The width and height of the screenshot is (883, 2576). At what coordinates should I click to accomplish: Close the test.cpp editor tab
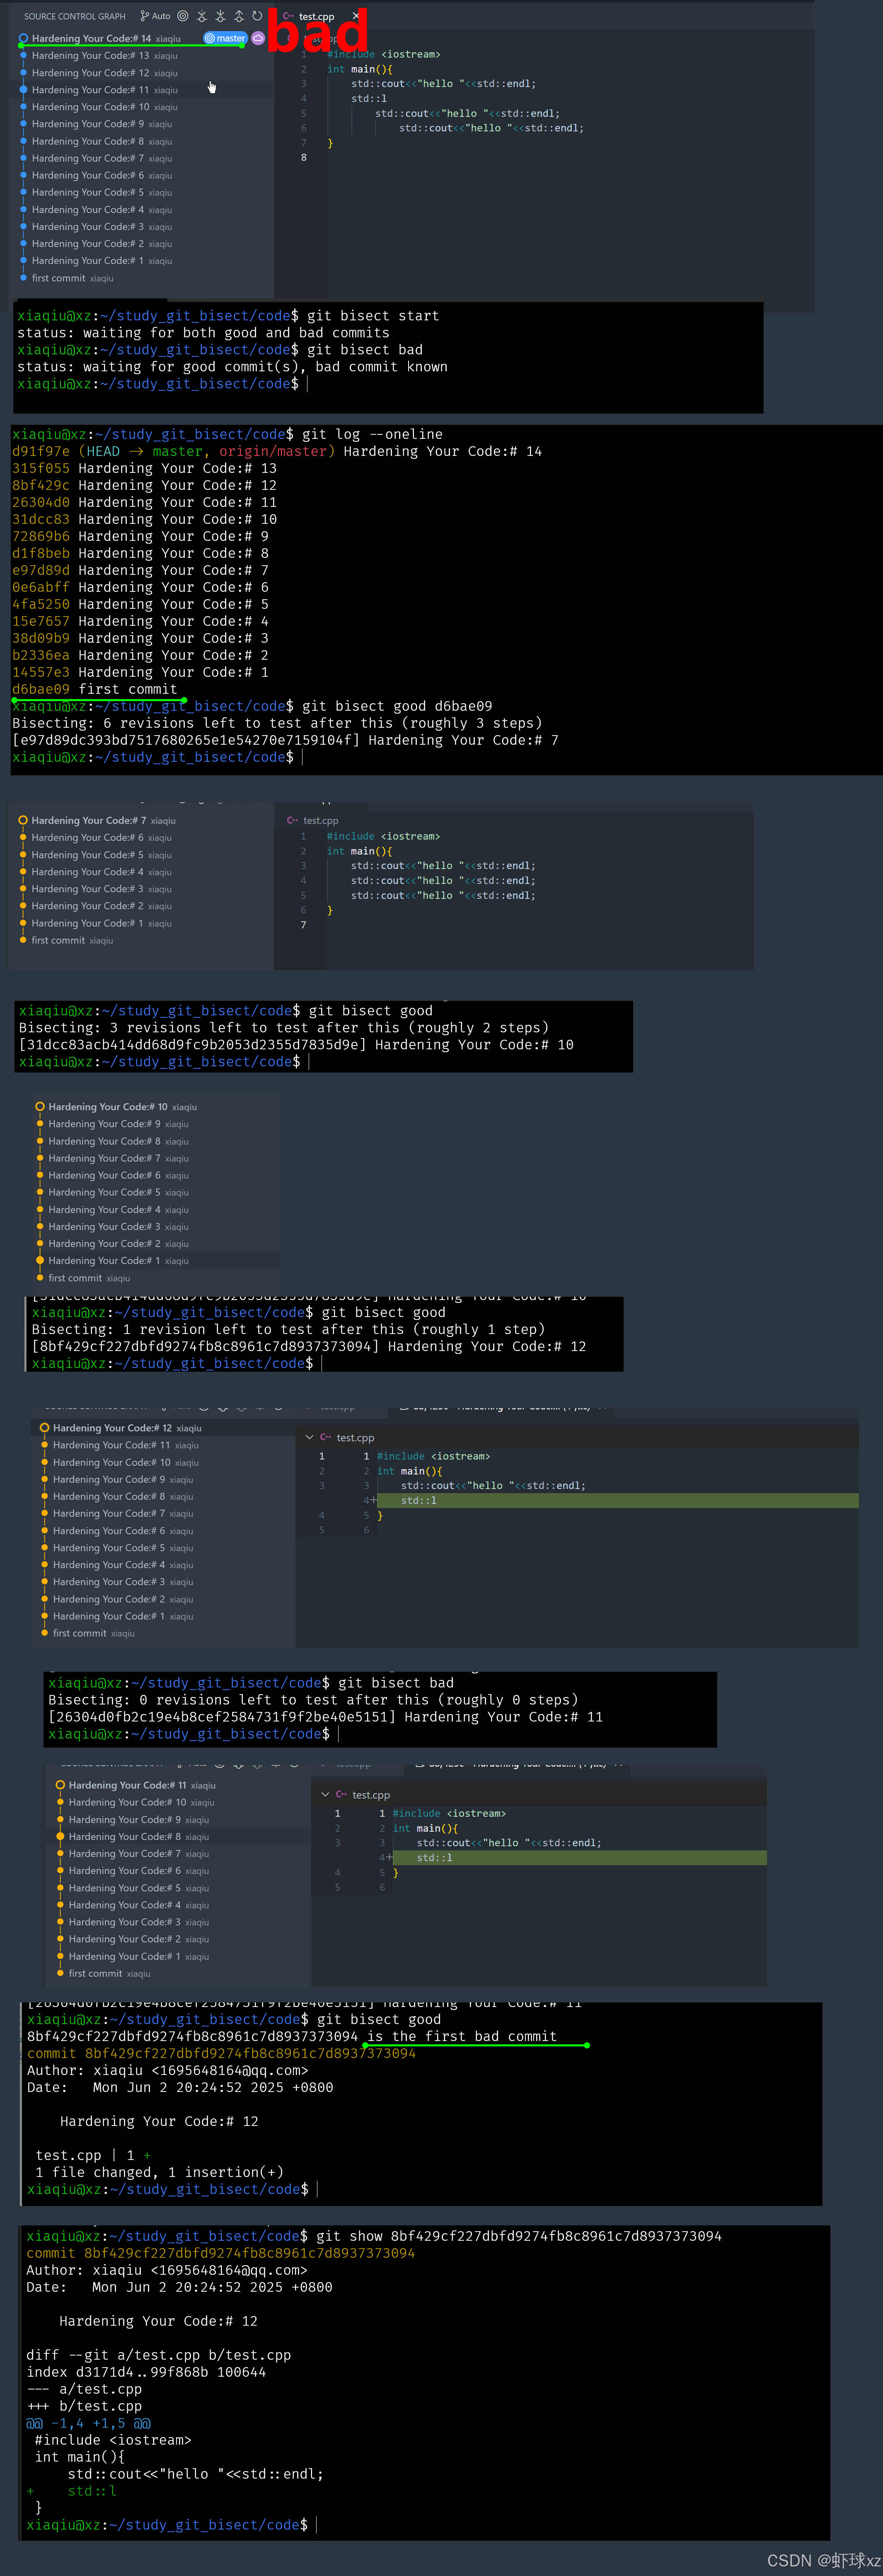point(355,16)
